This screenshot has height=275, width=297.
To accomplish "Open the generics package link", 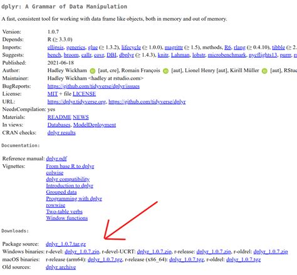I will [76, 48].
